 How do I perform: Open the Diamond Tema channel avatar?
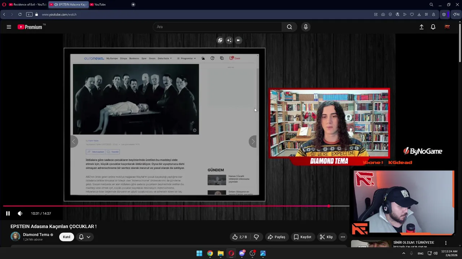pos(15,236)
